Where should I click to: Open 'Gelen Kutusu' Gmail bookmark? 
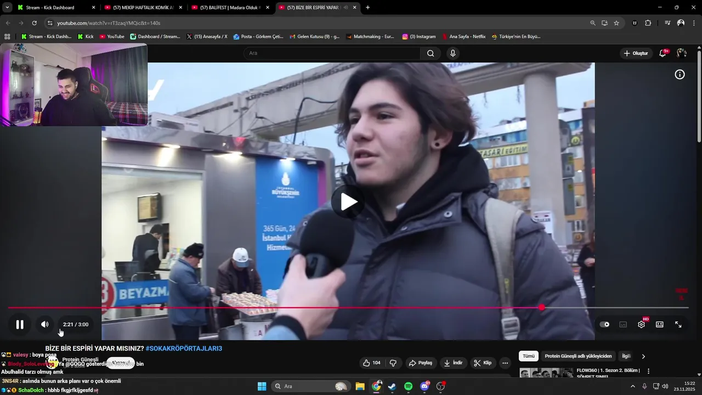(314, 37)
